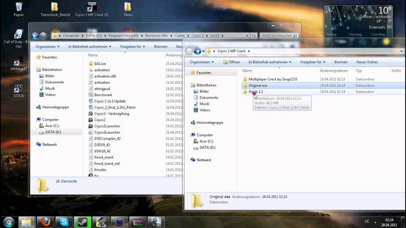406x228 pixels.
Task: Open recent pages dropdown beside MP Crack forward arrow
Action: (203, 51)
